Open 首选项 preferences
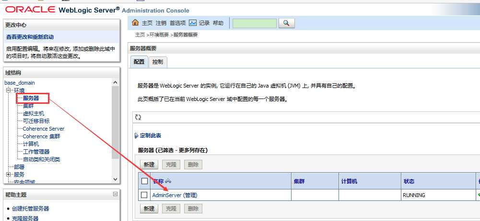 click(177, 23)
